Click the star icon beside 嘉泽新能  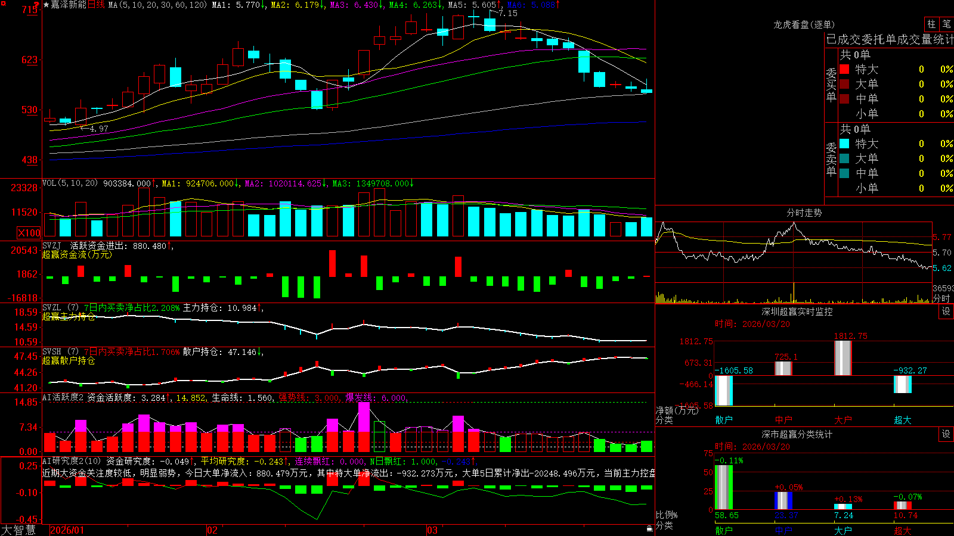(46, 5)
